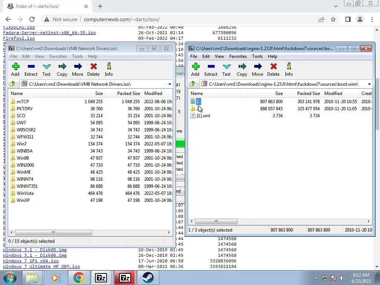This screenshot has height=285, width=380.
Task: Select WINNT351 folder
Action: pyautogui.click(x=27, y=186)
